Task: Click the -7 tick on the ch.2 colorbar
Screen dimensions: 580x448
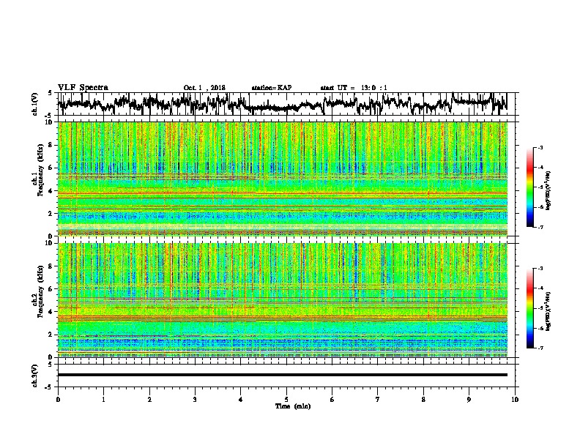Action: pos(540,348)
